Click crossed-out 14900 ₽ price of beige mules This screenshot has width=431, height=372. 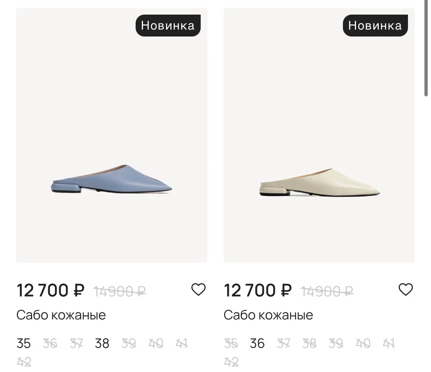click(x=327, y=291)
